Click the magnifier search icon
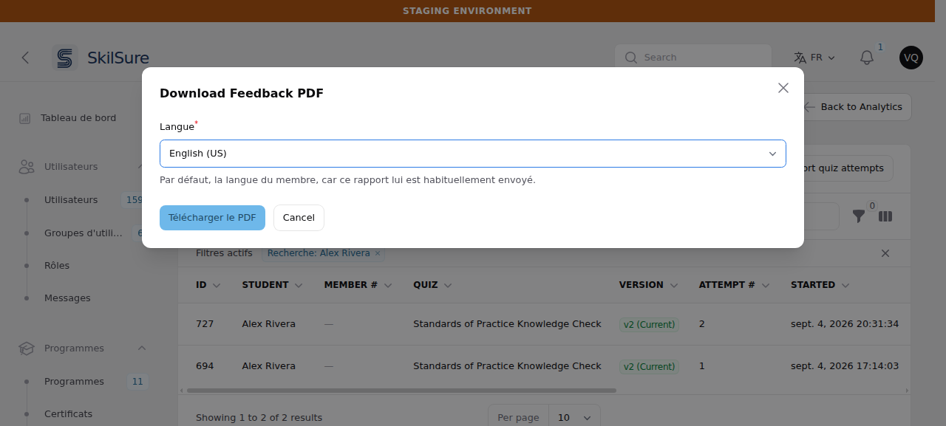The width and height of the screenshot is (946, 426). coord(630,58)
